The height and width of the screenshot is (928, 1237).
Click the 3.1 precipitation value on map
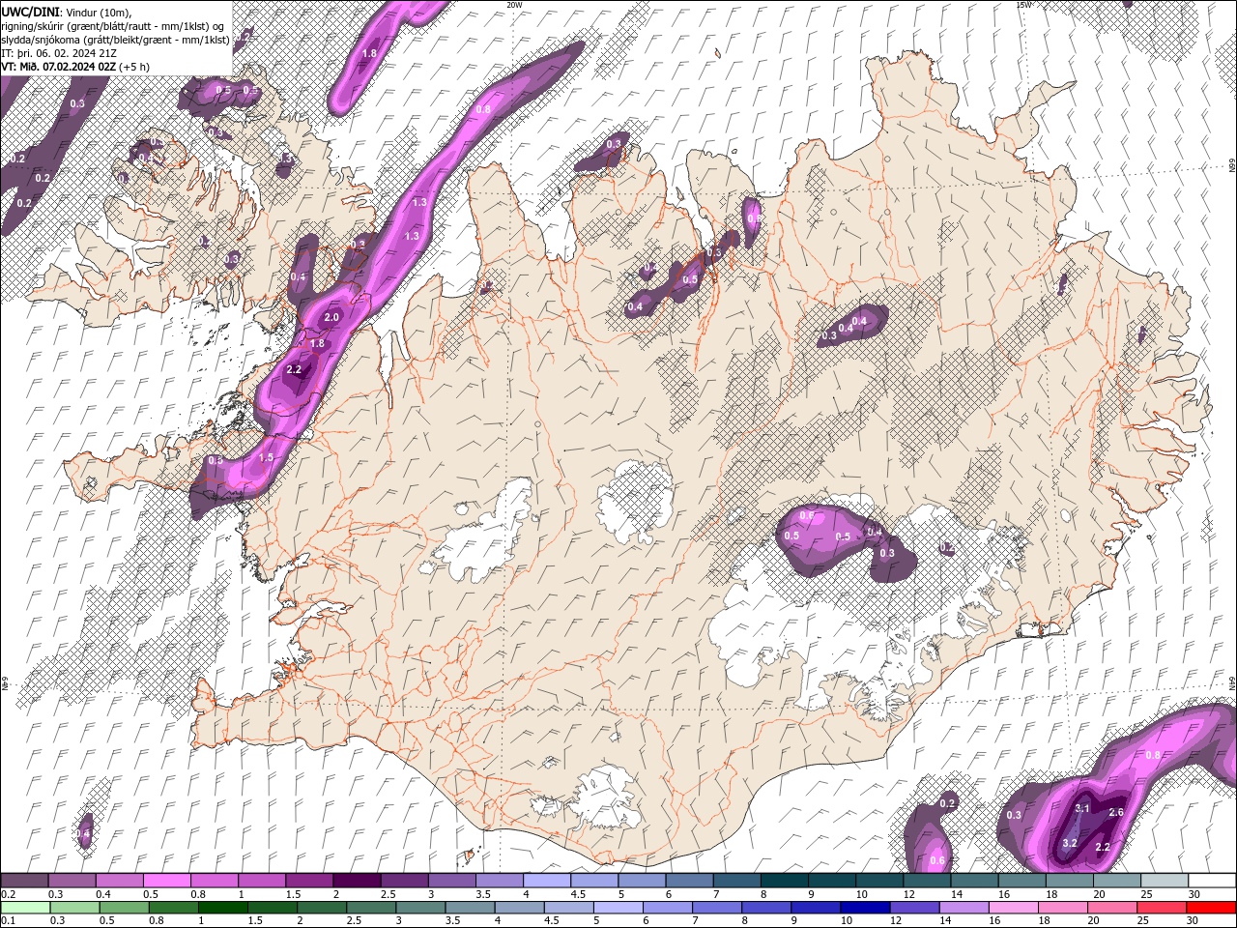click(x=1082, y=808)
